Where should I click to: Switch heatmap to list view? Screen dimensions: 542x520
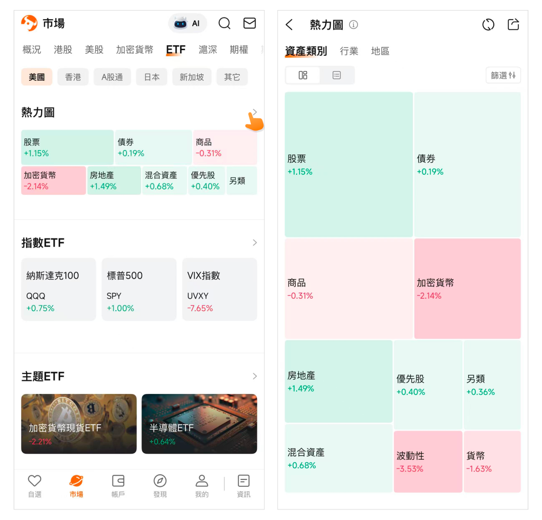click(337, 75)
